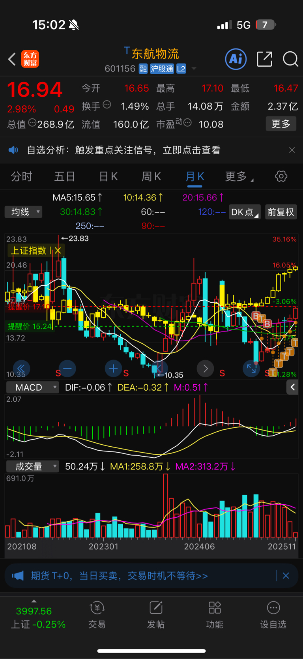Tap the speaker icon beside 自选分析

[x=13, y=150]
